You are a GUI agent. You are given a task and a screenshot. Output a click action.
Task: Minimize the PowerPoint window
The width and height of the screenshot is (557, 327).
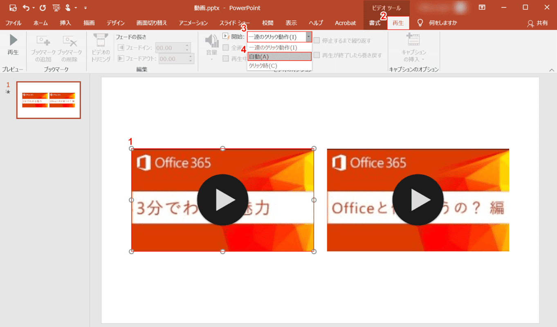click(x=504, y=7)
